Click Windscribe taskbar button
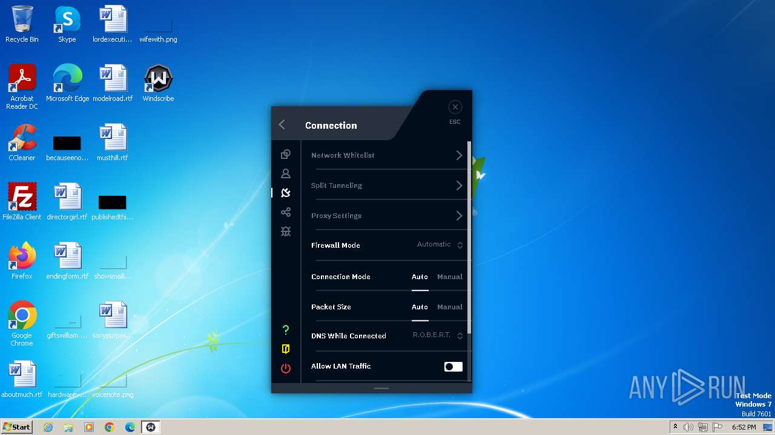 151,427
